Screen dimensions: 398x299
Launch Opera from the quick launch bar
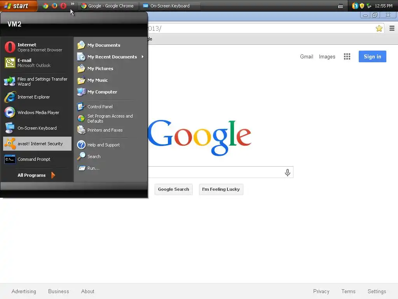[x=63, y=5]
